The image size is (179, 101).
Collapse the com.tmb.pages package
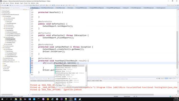[x=3, y=29]
